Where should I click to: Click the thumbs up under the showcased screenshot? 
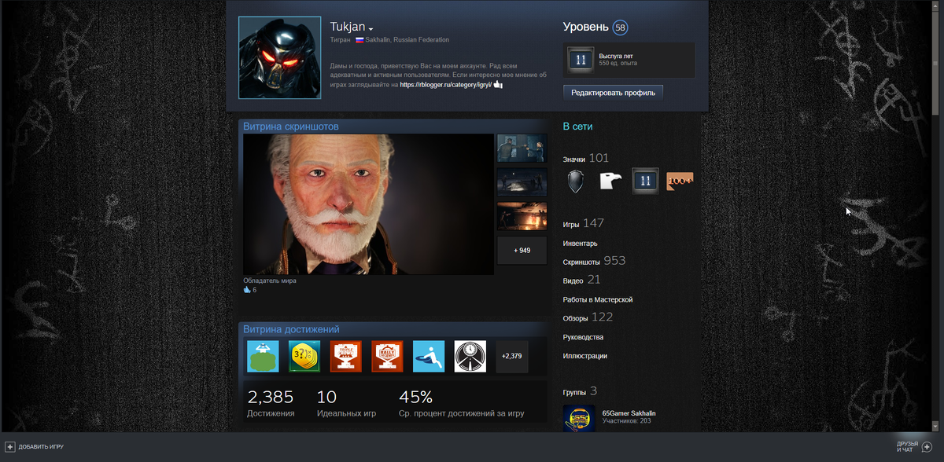coord(247,289)
